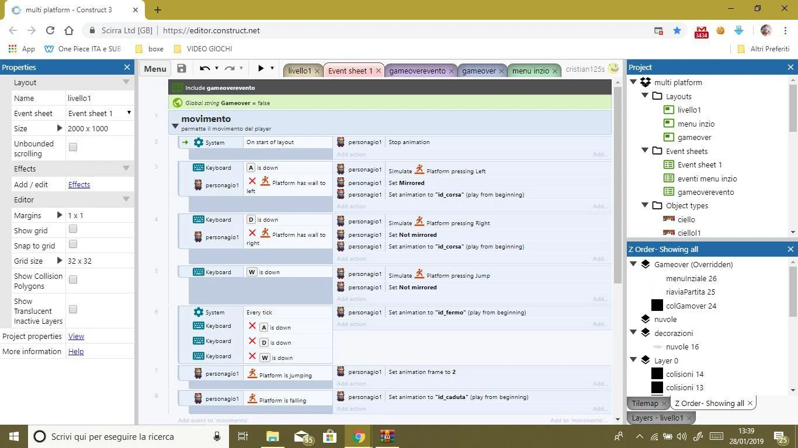Select the nuvole layer icon in Z Order
Image resolution: width=798 pixels, height=448 pixels.
[x=646, y=319]
